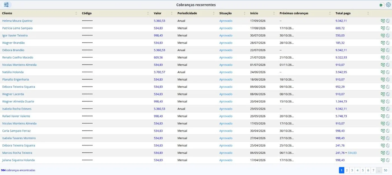The height and width of the screenshot is (175, 392).
Task: Click the "984 cobranças encontradas" count
Action: point(18,170)
